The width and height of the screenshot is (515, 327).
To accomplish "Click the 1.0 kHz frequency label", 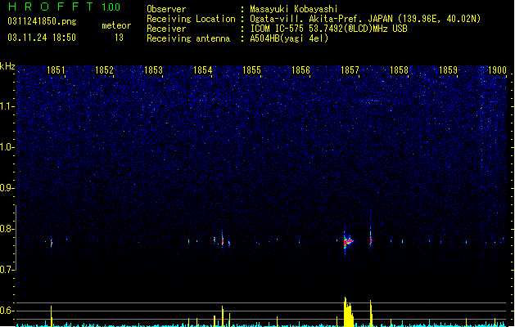I will pyautogui.click(x=7, y=147).
